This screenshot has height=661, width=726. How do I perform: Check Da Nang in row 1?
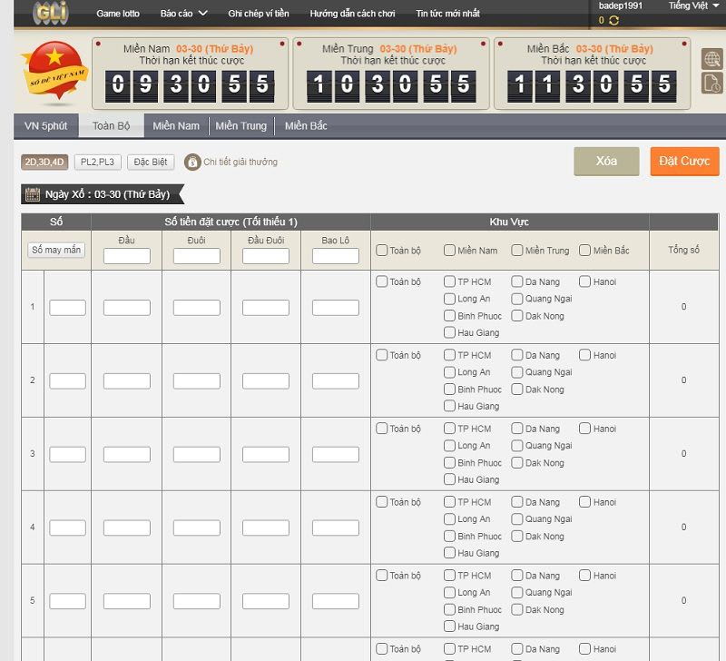tap(516, 281)
